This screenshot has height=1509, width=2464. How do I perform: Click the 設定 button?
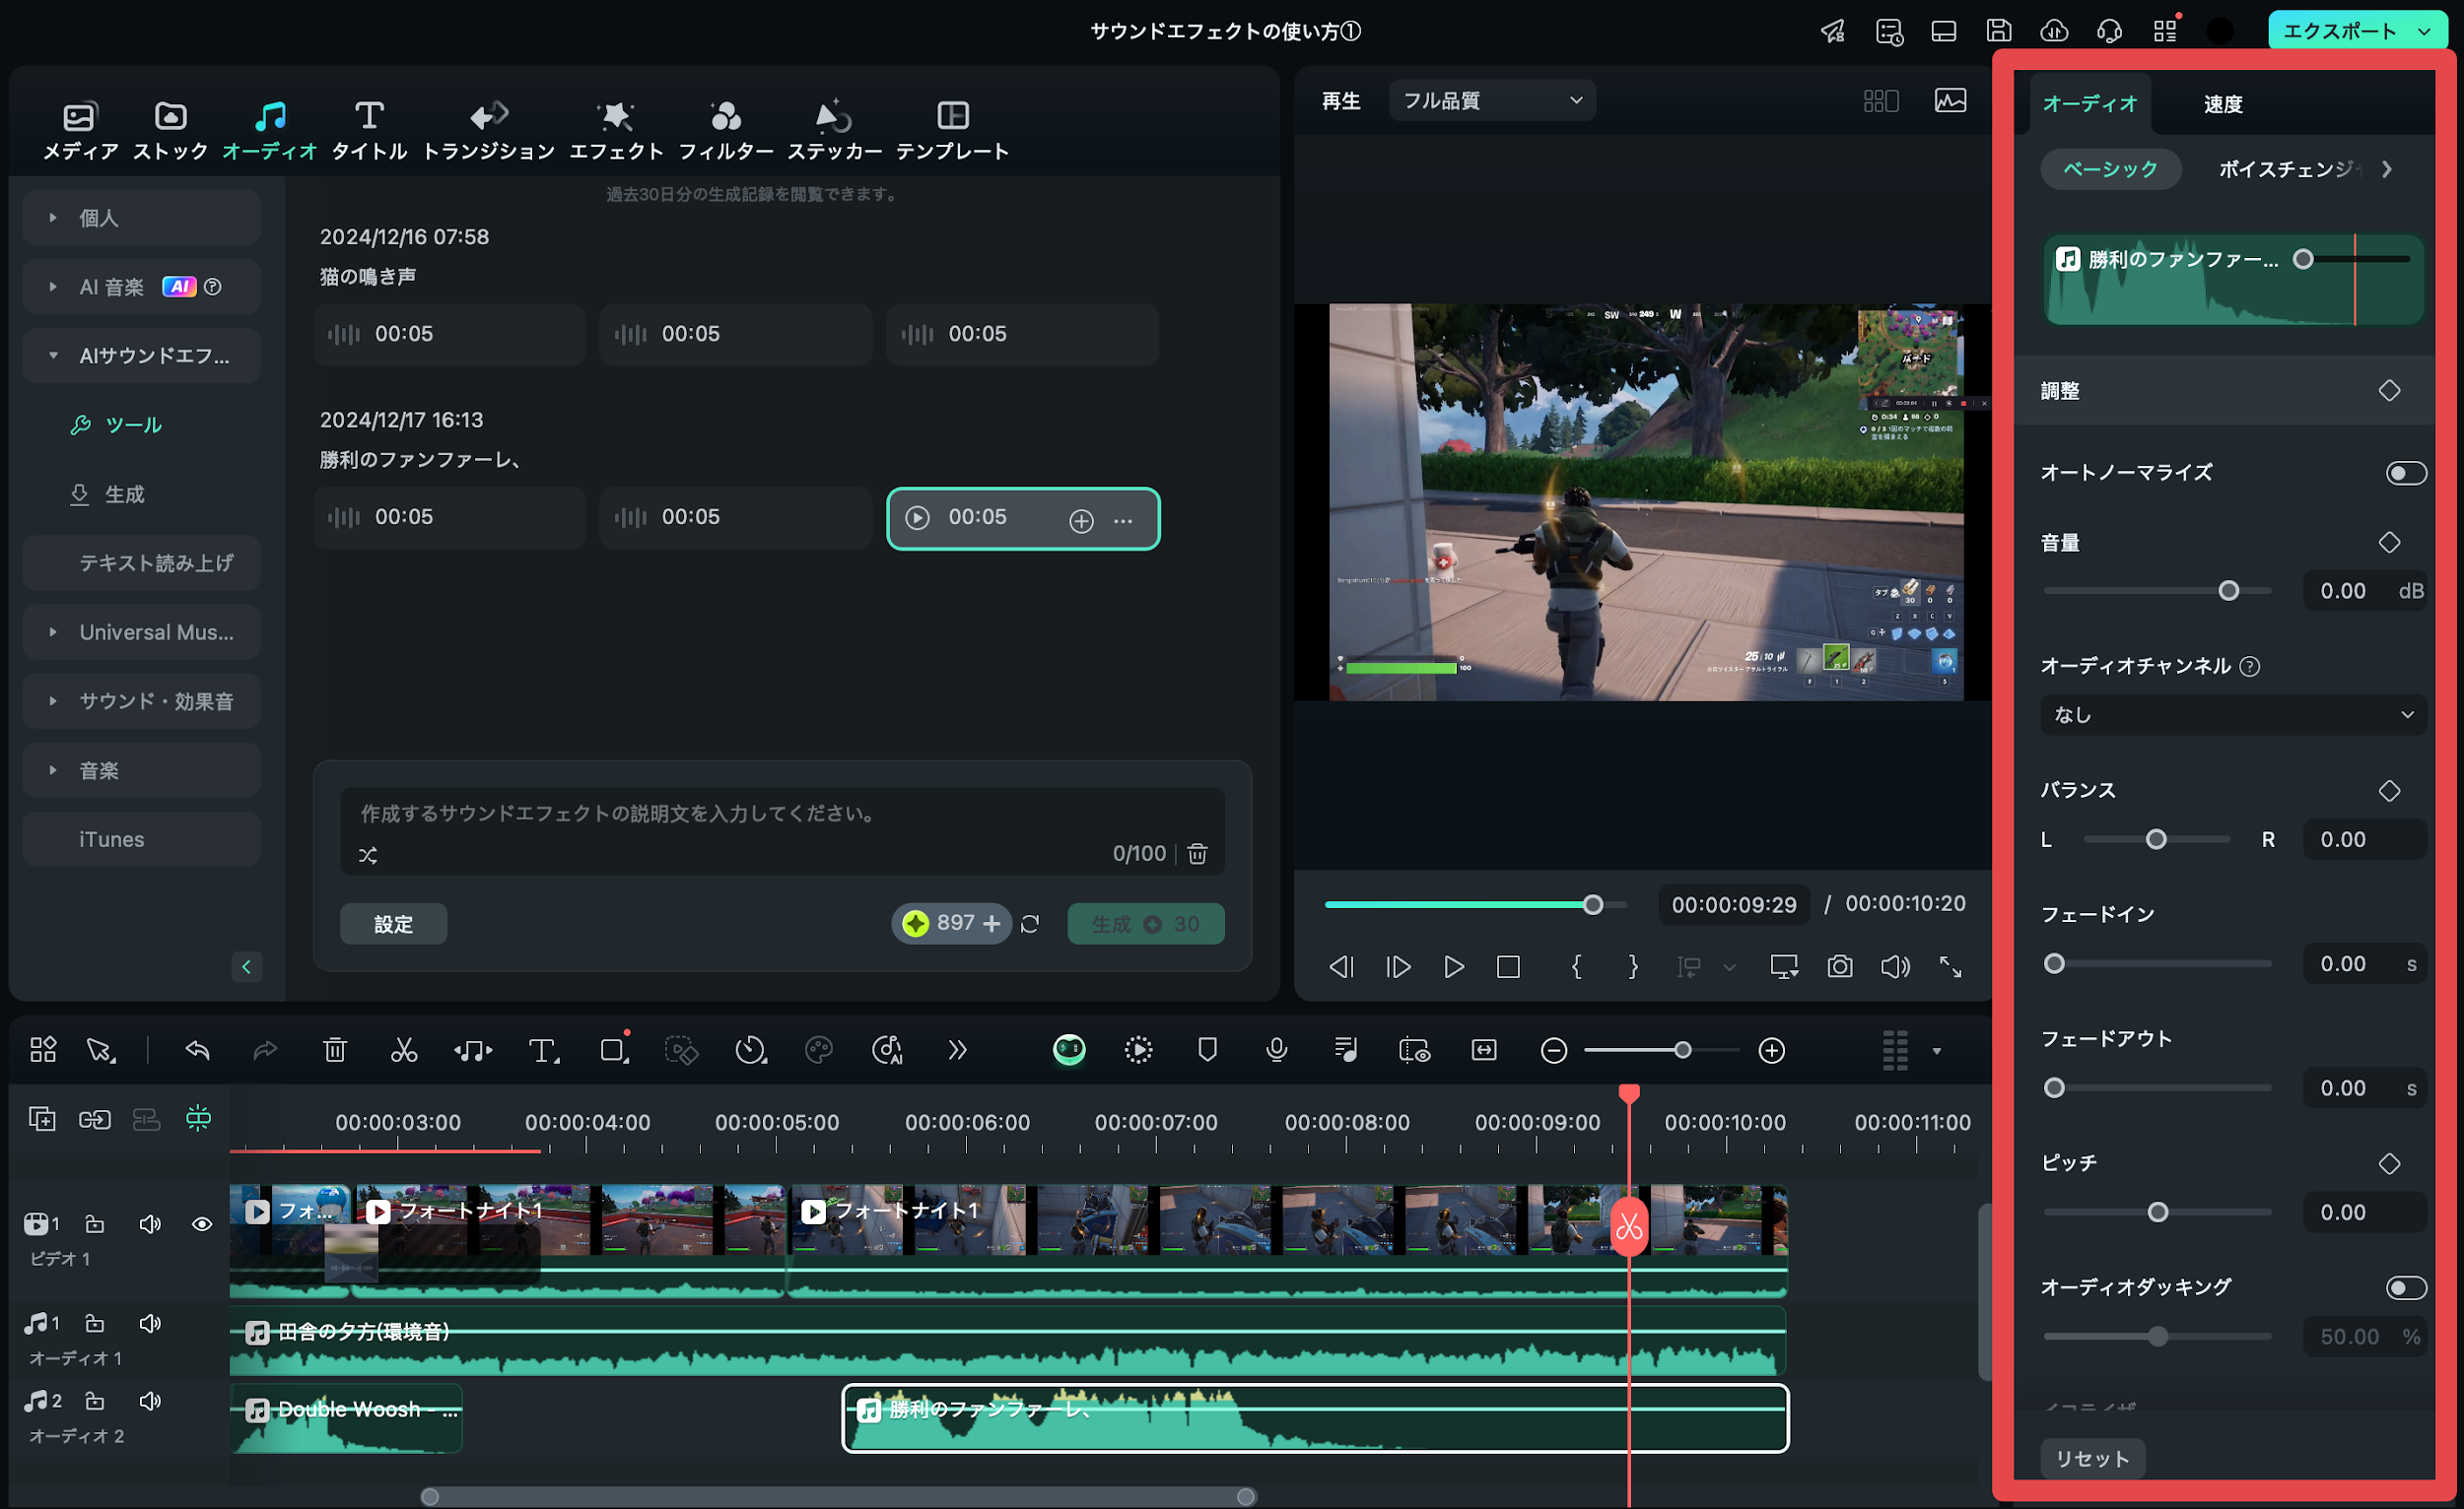pos(393,923)
